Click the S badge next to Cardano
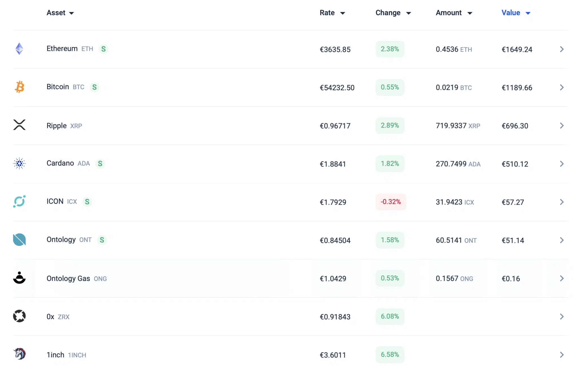 [x=100, y=164]
